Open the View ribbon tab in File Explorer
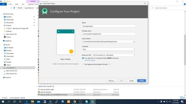186x104 pixels. (x=23, y=4)
